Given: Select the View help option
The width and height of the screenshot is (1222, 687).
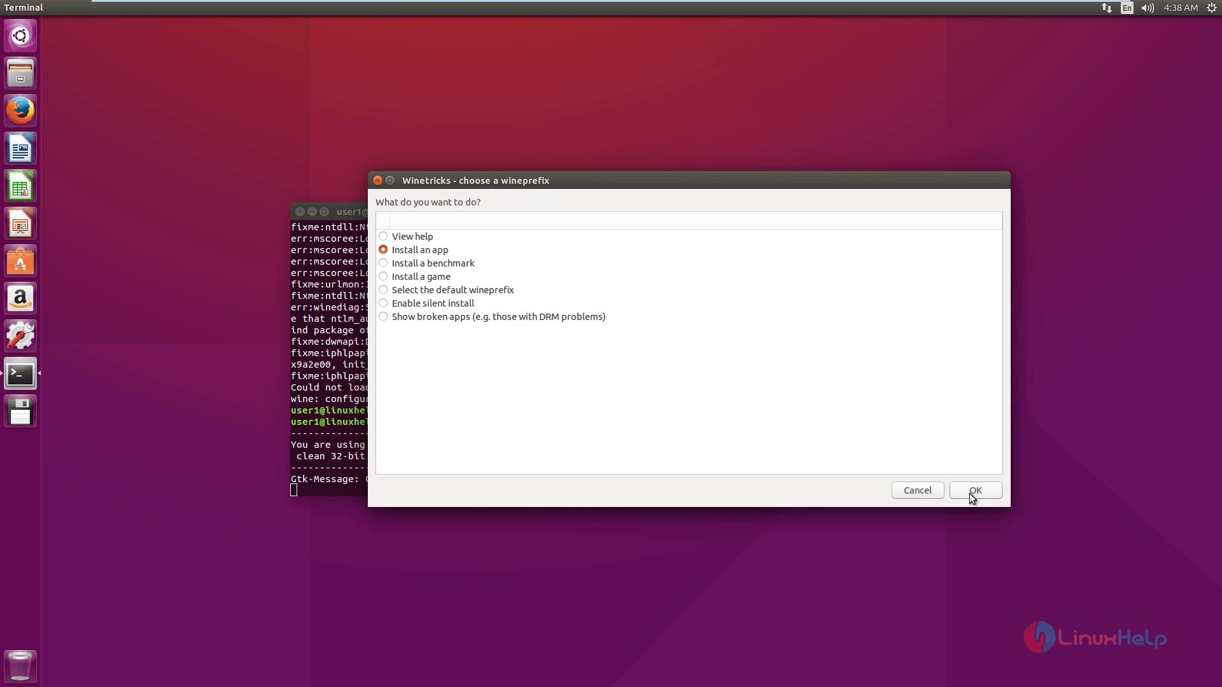Looking at the screenshot, I should 405,237.
